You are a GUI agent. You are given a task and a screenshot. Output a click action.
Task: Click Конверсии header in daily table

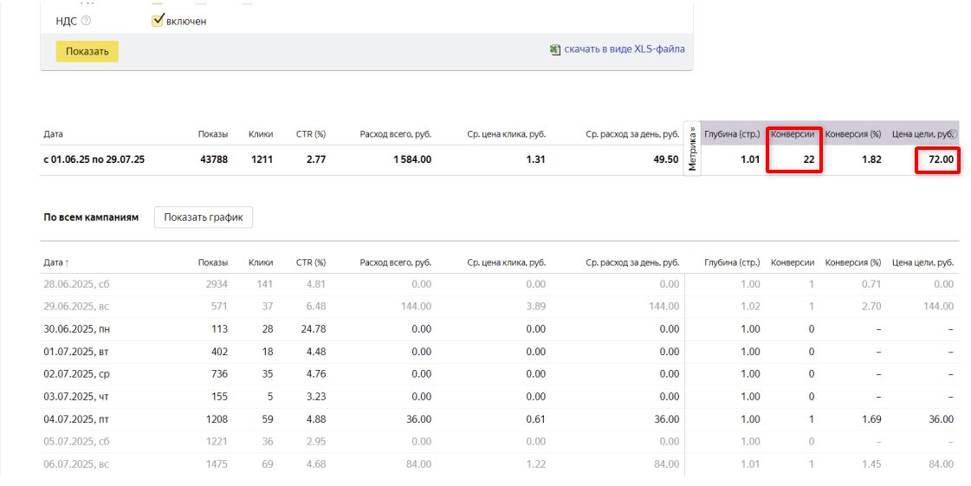(x=792, y=262)
